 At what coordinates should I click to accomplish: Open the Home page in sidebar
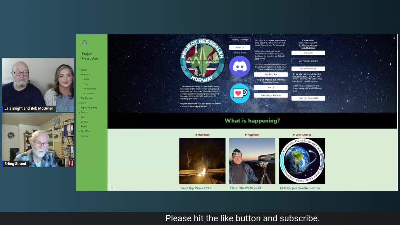(84, 70)
